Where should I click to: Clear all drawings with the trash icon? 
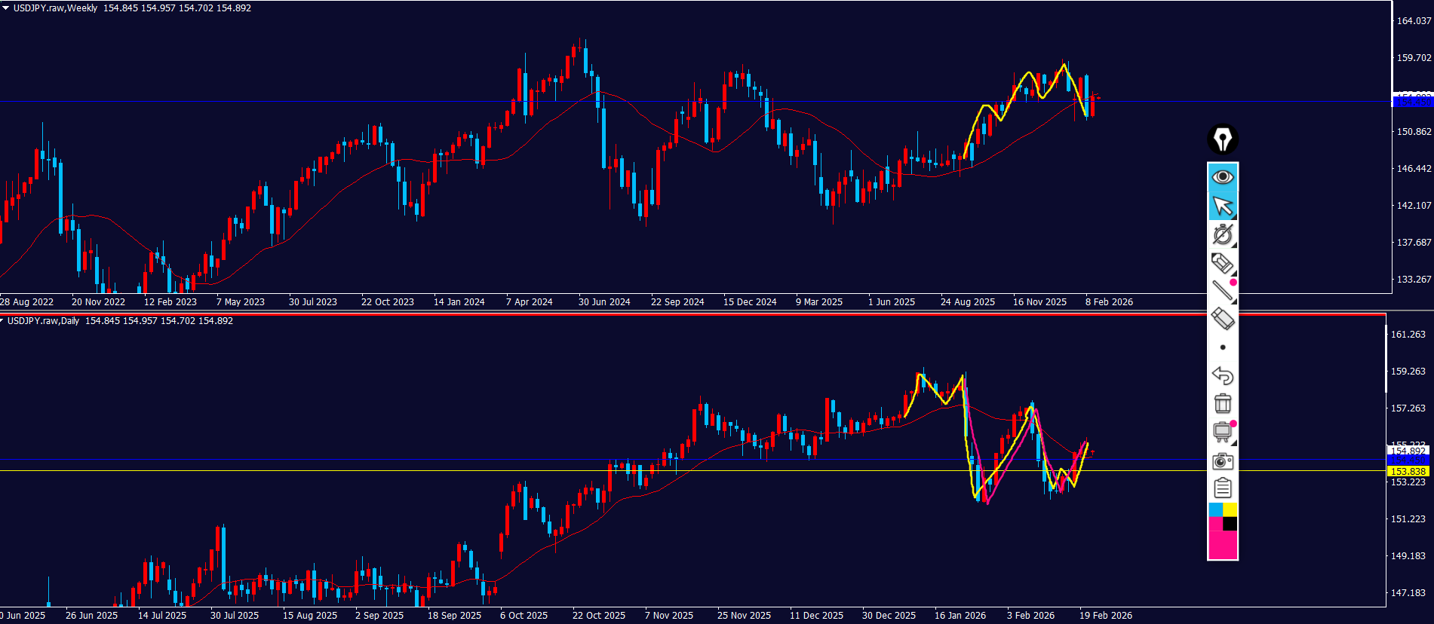click(1222, 404)
